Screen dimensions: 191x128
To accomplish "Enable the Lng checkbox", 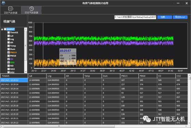I will [x=9, y=39].
